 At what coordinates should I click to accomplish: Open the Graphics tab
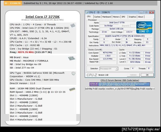pos(132,17)
